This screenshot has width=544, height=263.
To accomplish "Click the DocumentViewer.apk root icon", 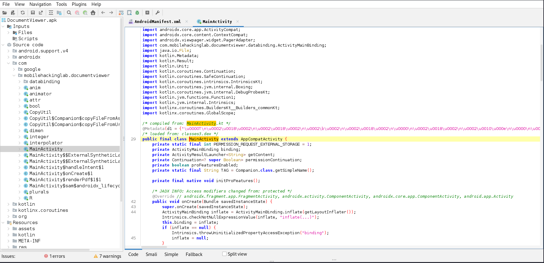I will [x=4, y=20].
